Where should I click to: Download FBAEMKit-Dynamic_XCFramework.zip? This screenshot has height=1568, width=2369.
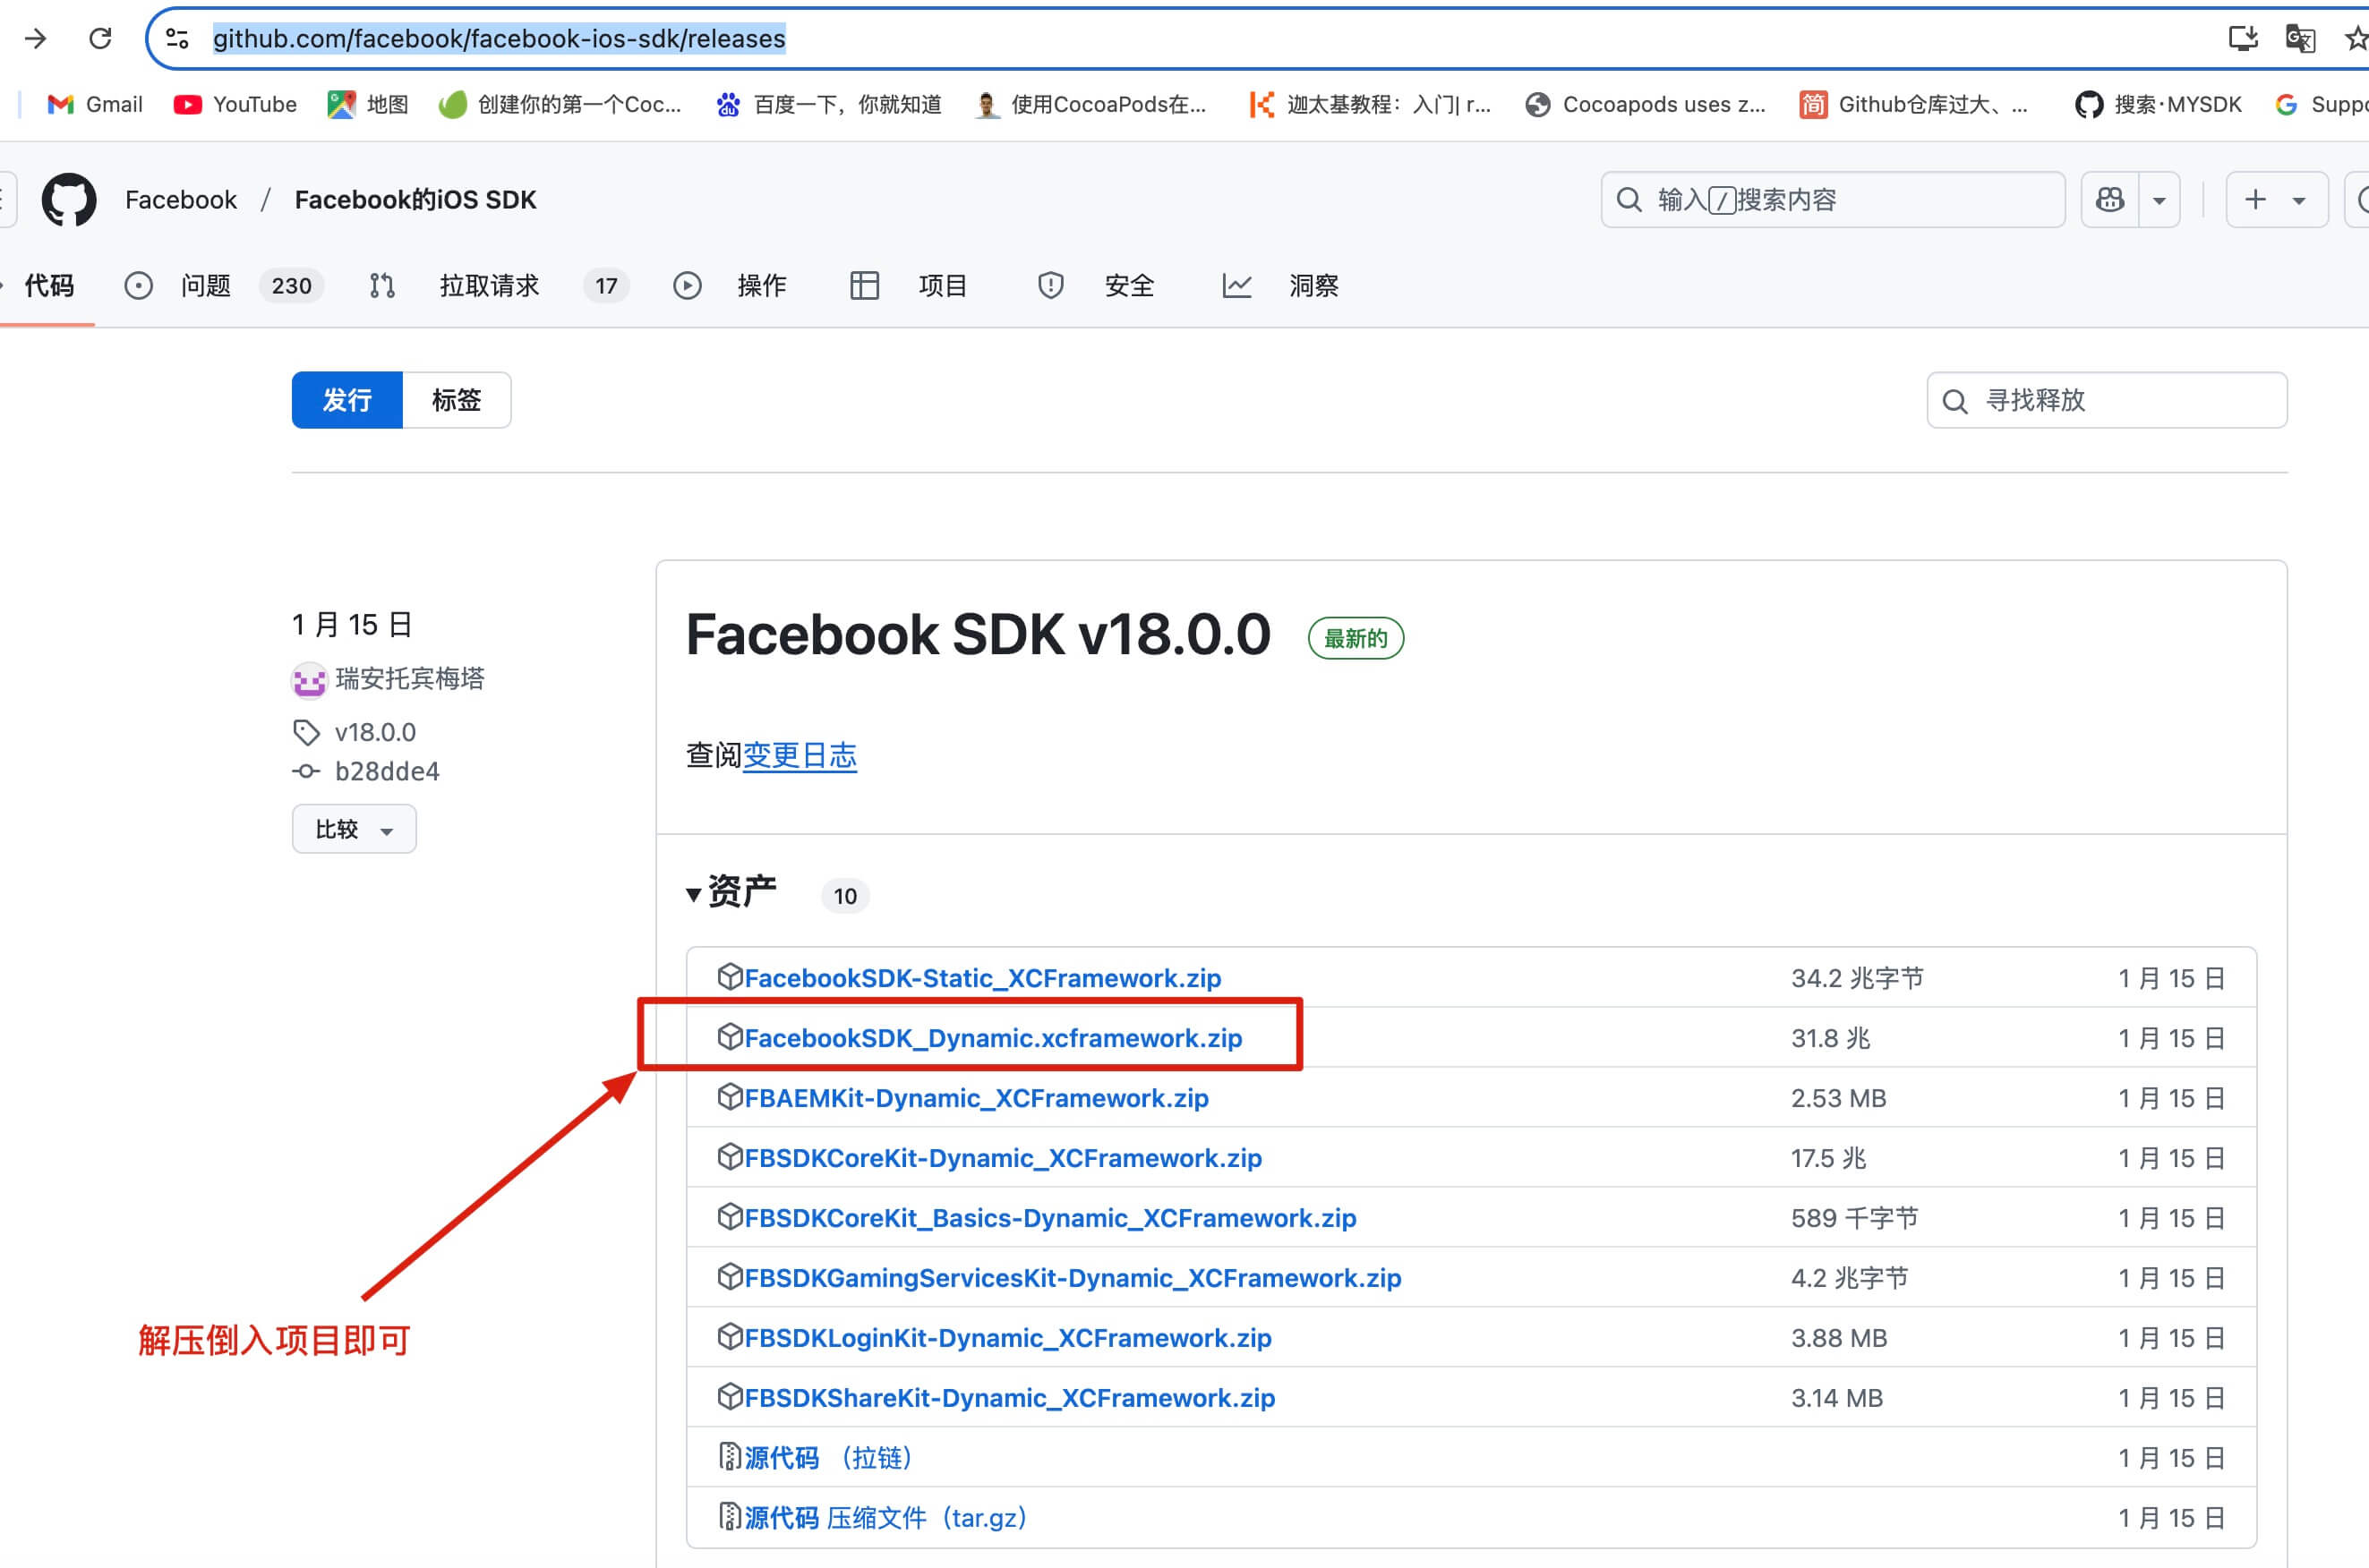coord(975,1098)
